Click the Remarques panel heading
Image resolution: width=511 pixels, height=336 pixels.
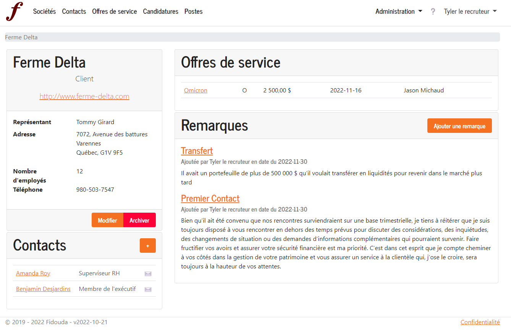click(x=215, y=125)
